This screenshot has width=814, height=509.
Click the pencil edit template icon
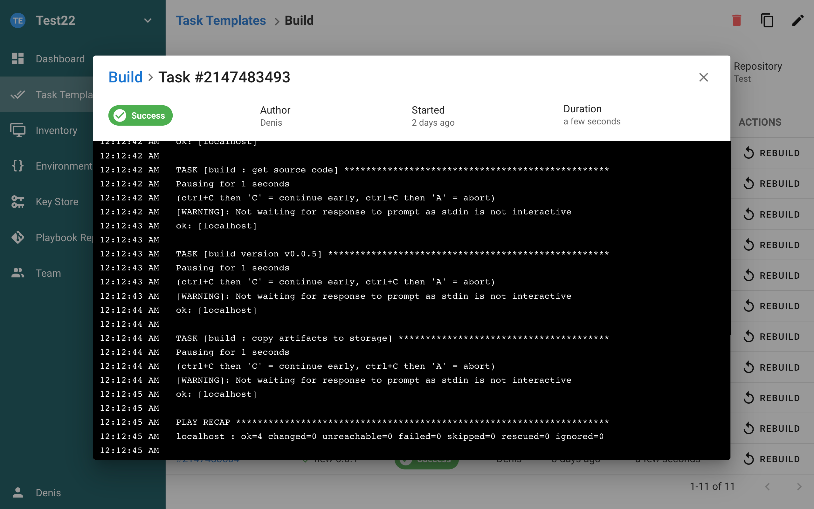click(797, 21)
